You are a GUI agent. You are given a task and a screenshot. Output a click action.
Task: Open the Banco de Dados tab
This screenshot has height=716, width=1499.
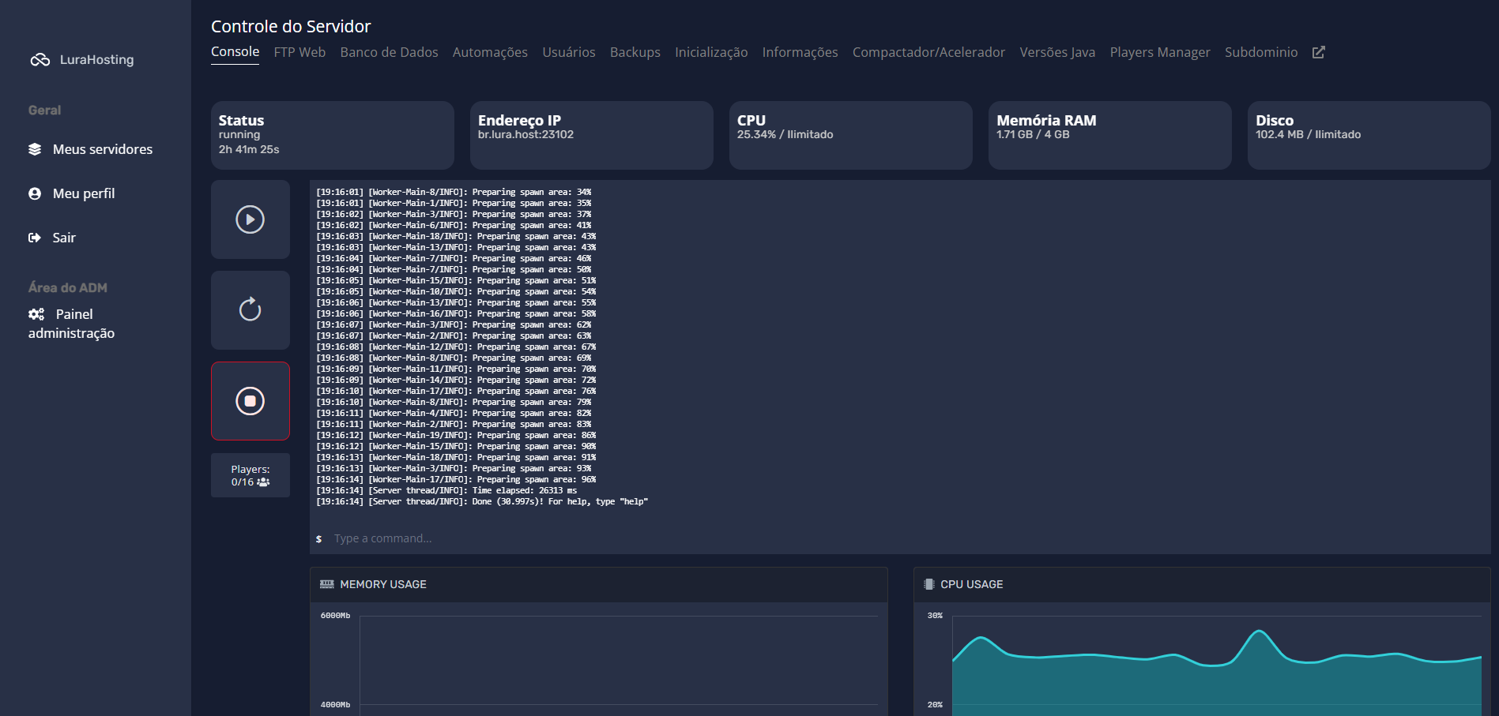pyautogui.click(x=389, y=52)
